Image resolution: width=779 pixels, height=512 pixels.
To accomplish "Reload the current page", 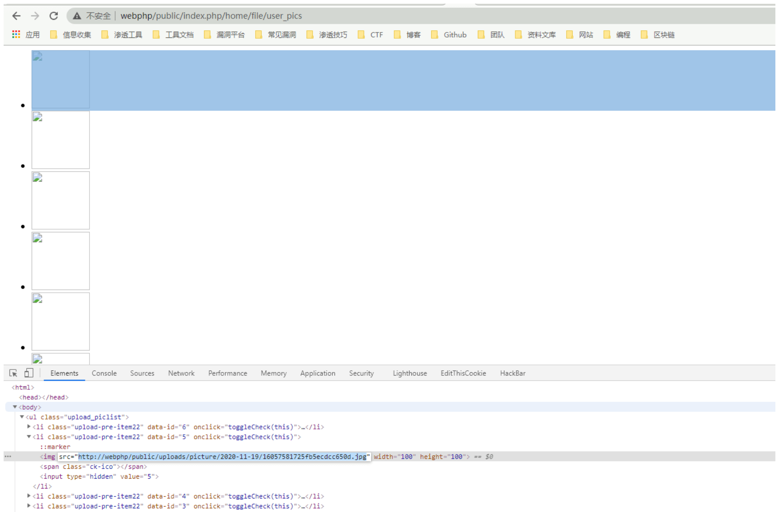I will [54, 16].
